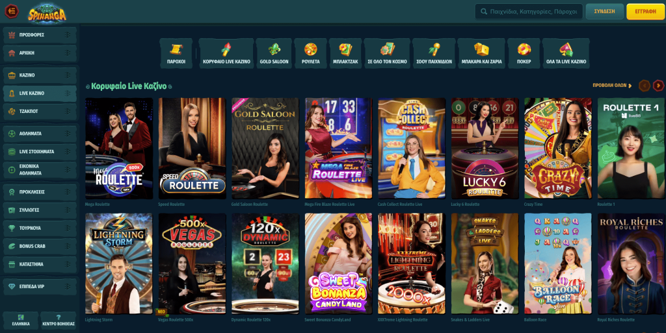
Task: Open Royal Riches Roulette thumbnail
Action: (x=632, y=264)
